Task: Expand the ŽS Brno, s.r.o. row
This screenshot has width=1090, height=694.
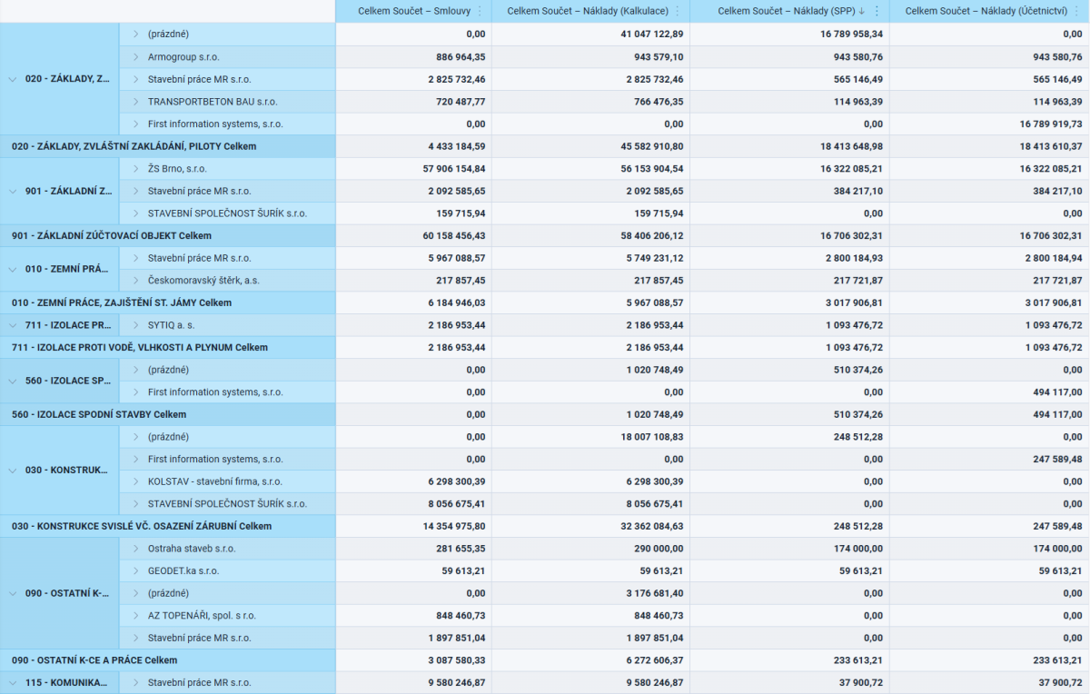Action: coord(135,168)
